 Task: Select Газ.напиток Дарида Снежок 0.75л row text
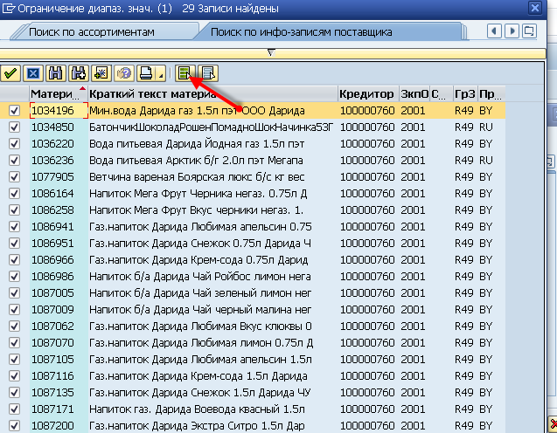tap(199, 244)
